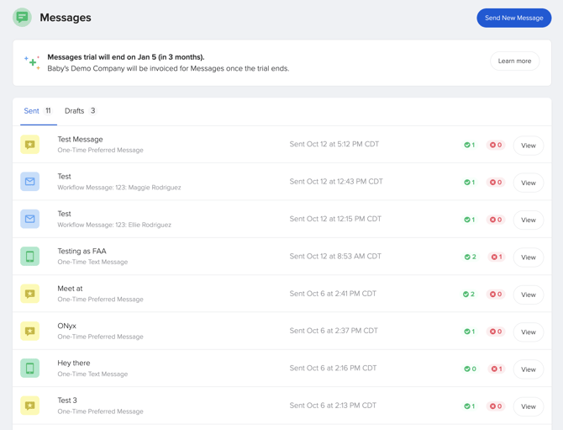Viewport: 563px width, 430px height.
Task: Click the sparkle trial icon in banner
Action: pos(32,62)
